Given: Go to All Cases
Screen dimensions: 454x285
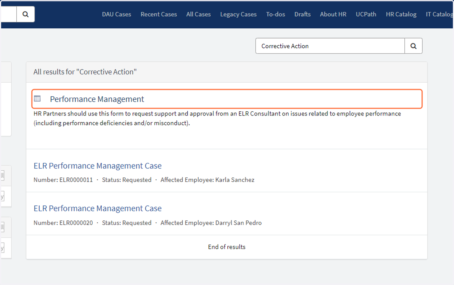Looking at the screenshot, I should pos(199,14).
